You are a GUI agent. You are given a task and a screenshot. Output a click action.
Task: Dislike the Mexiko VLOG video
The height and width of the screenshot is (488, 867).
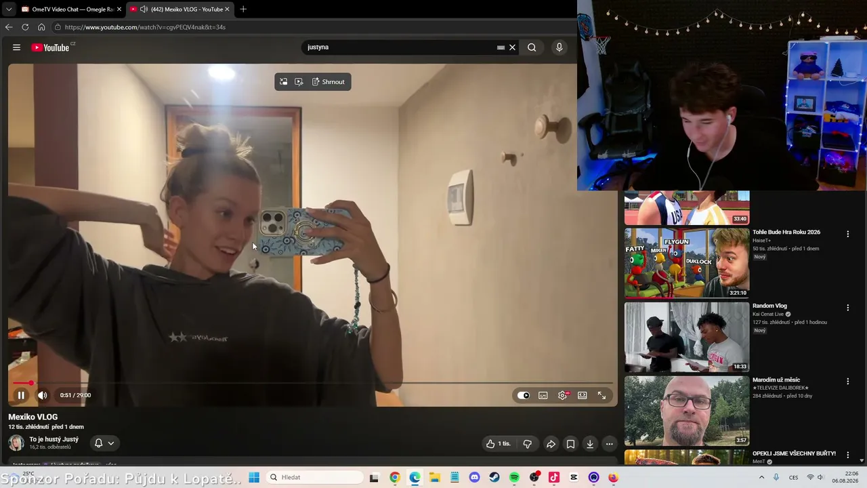click(x=528, y=444)
